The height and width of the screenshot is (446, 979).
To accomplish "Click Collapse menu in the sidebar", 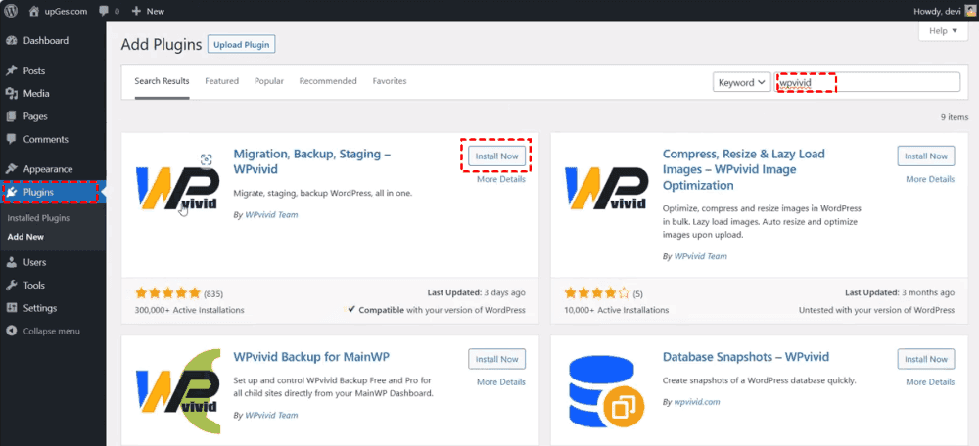I will (53, 332).
